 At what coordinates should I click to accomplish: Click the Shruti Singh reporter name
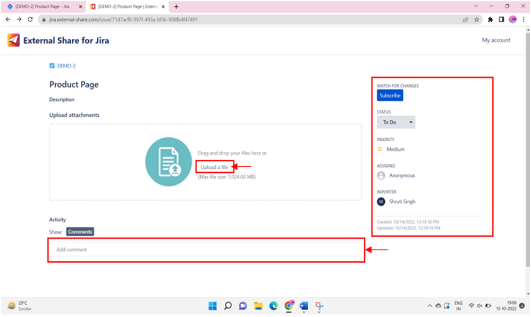coord(402,202)
